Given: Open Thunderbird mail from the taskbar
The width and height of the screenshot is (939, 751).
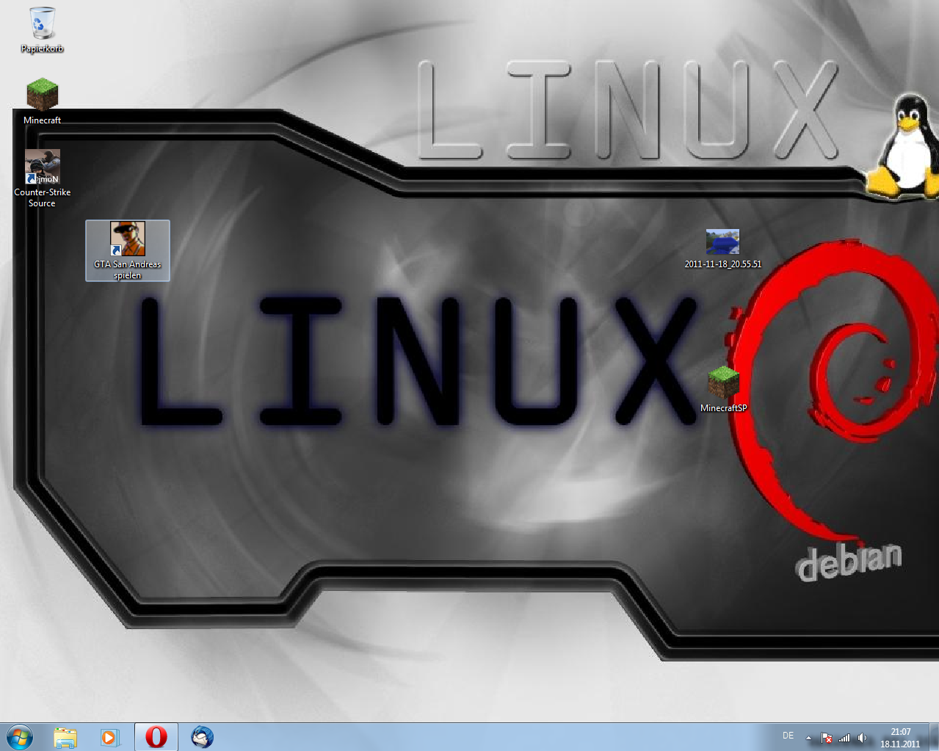Looking at the screenshot, I should pyautogui.click(x=202, y=737).
